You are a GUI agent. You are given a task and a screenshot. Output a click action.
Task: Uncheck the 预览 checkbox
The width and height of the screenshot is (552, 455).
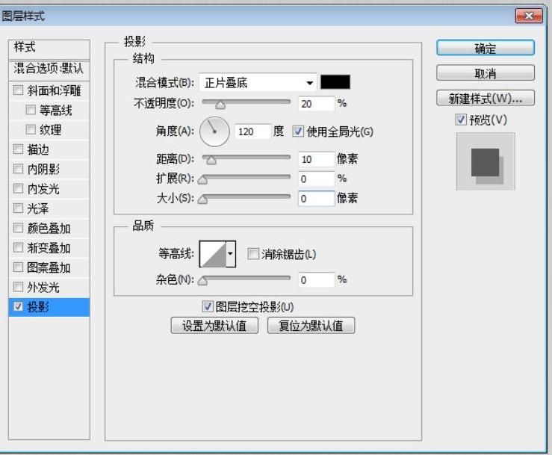pyautogui.click(x=461, y=120)
